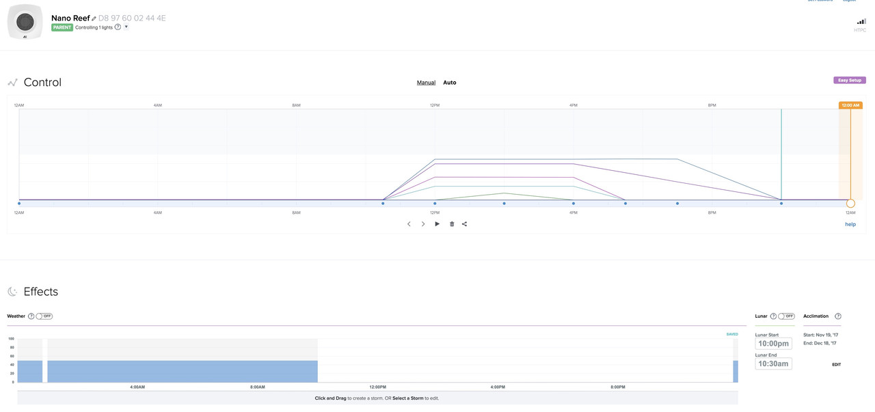Select the timeline point at 2PM
Viewport: 875px width, 412px height.
pos(504,203)
